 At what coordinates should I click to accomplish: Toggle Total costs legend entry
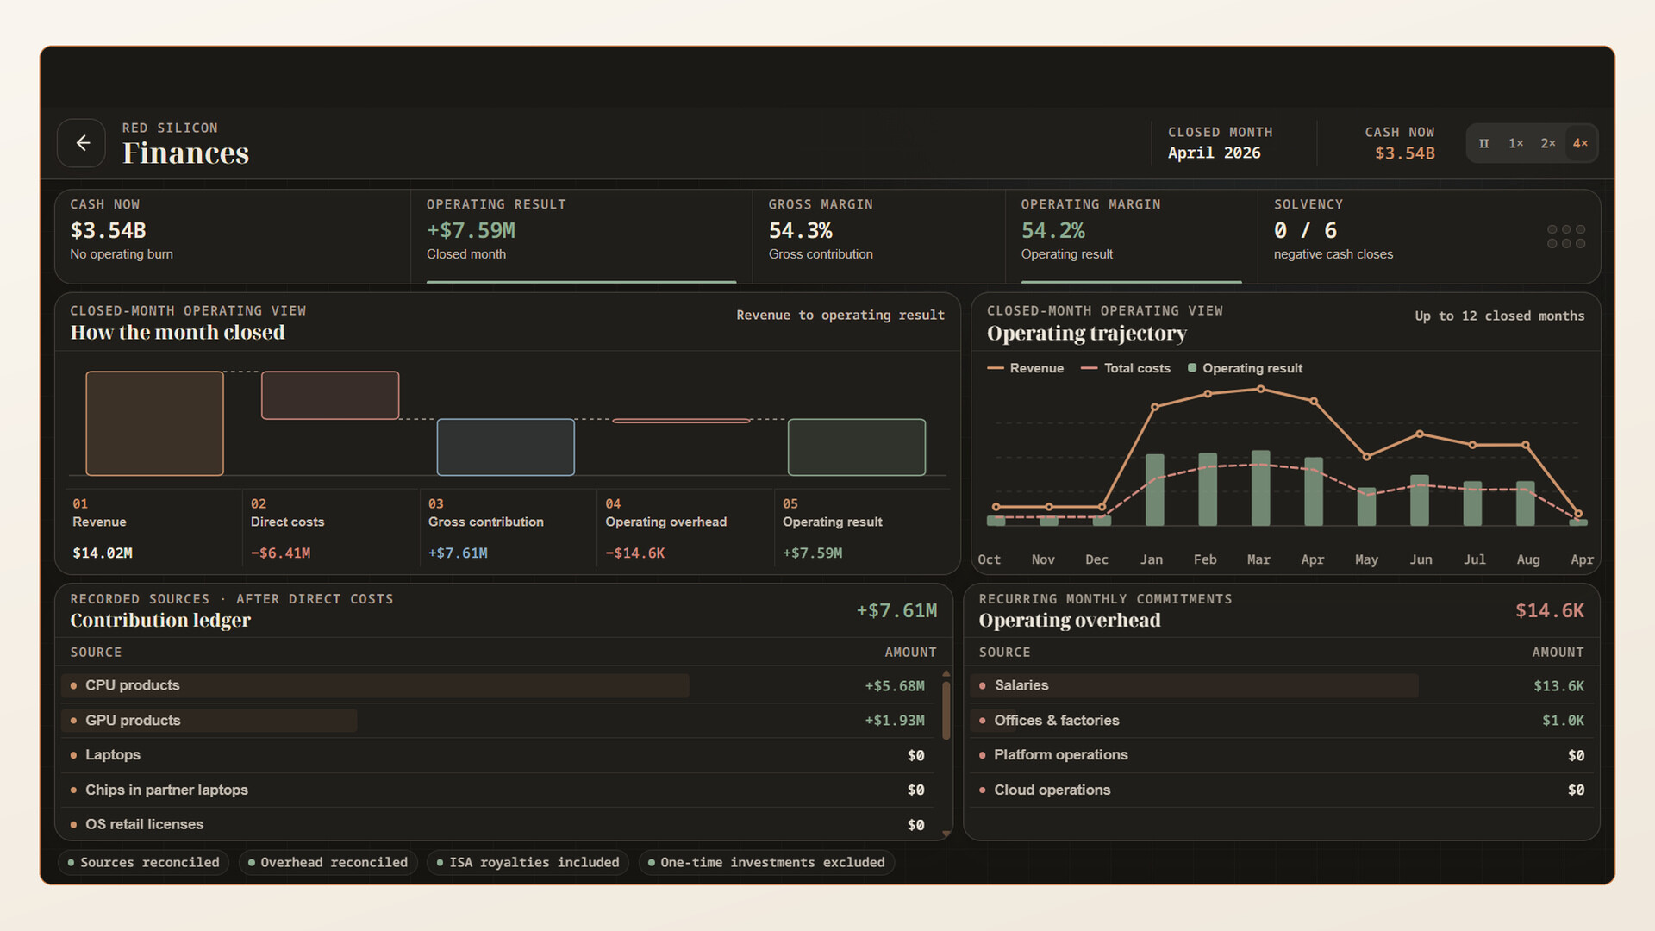[1126, 368]
